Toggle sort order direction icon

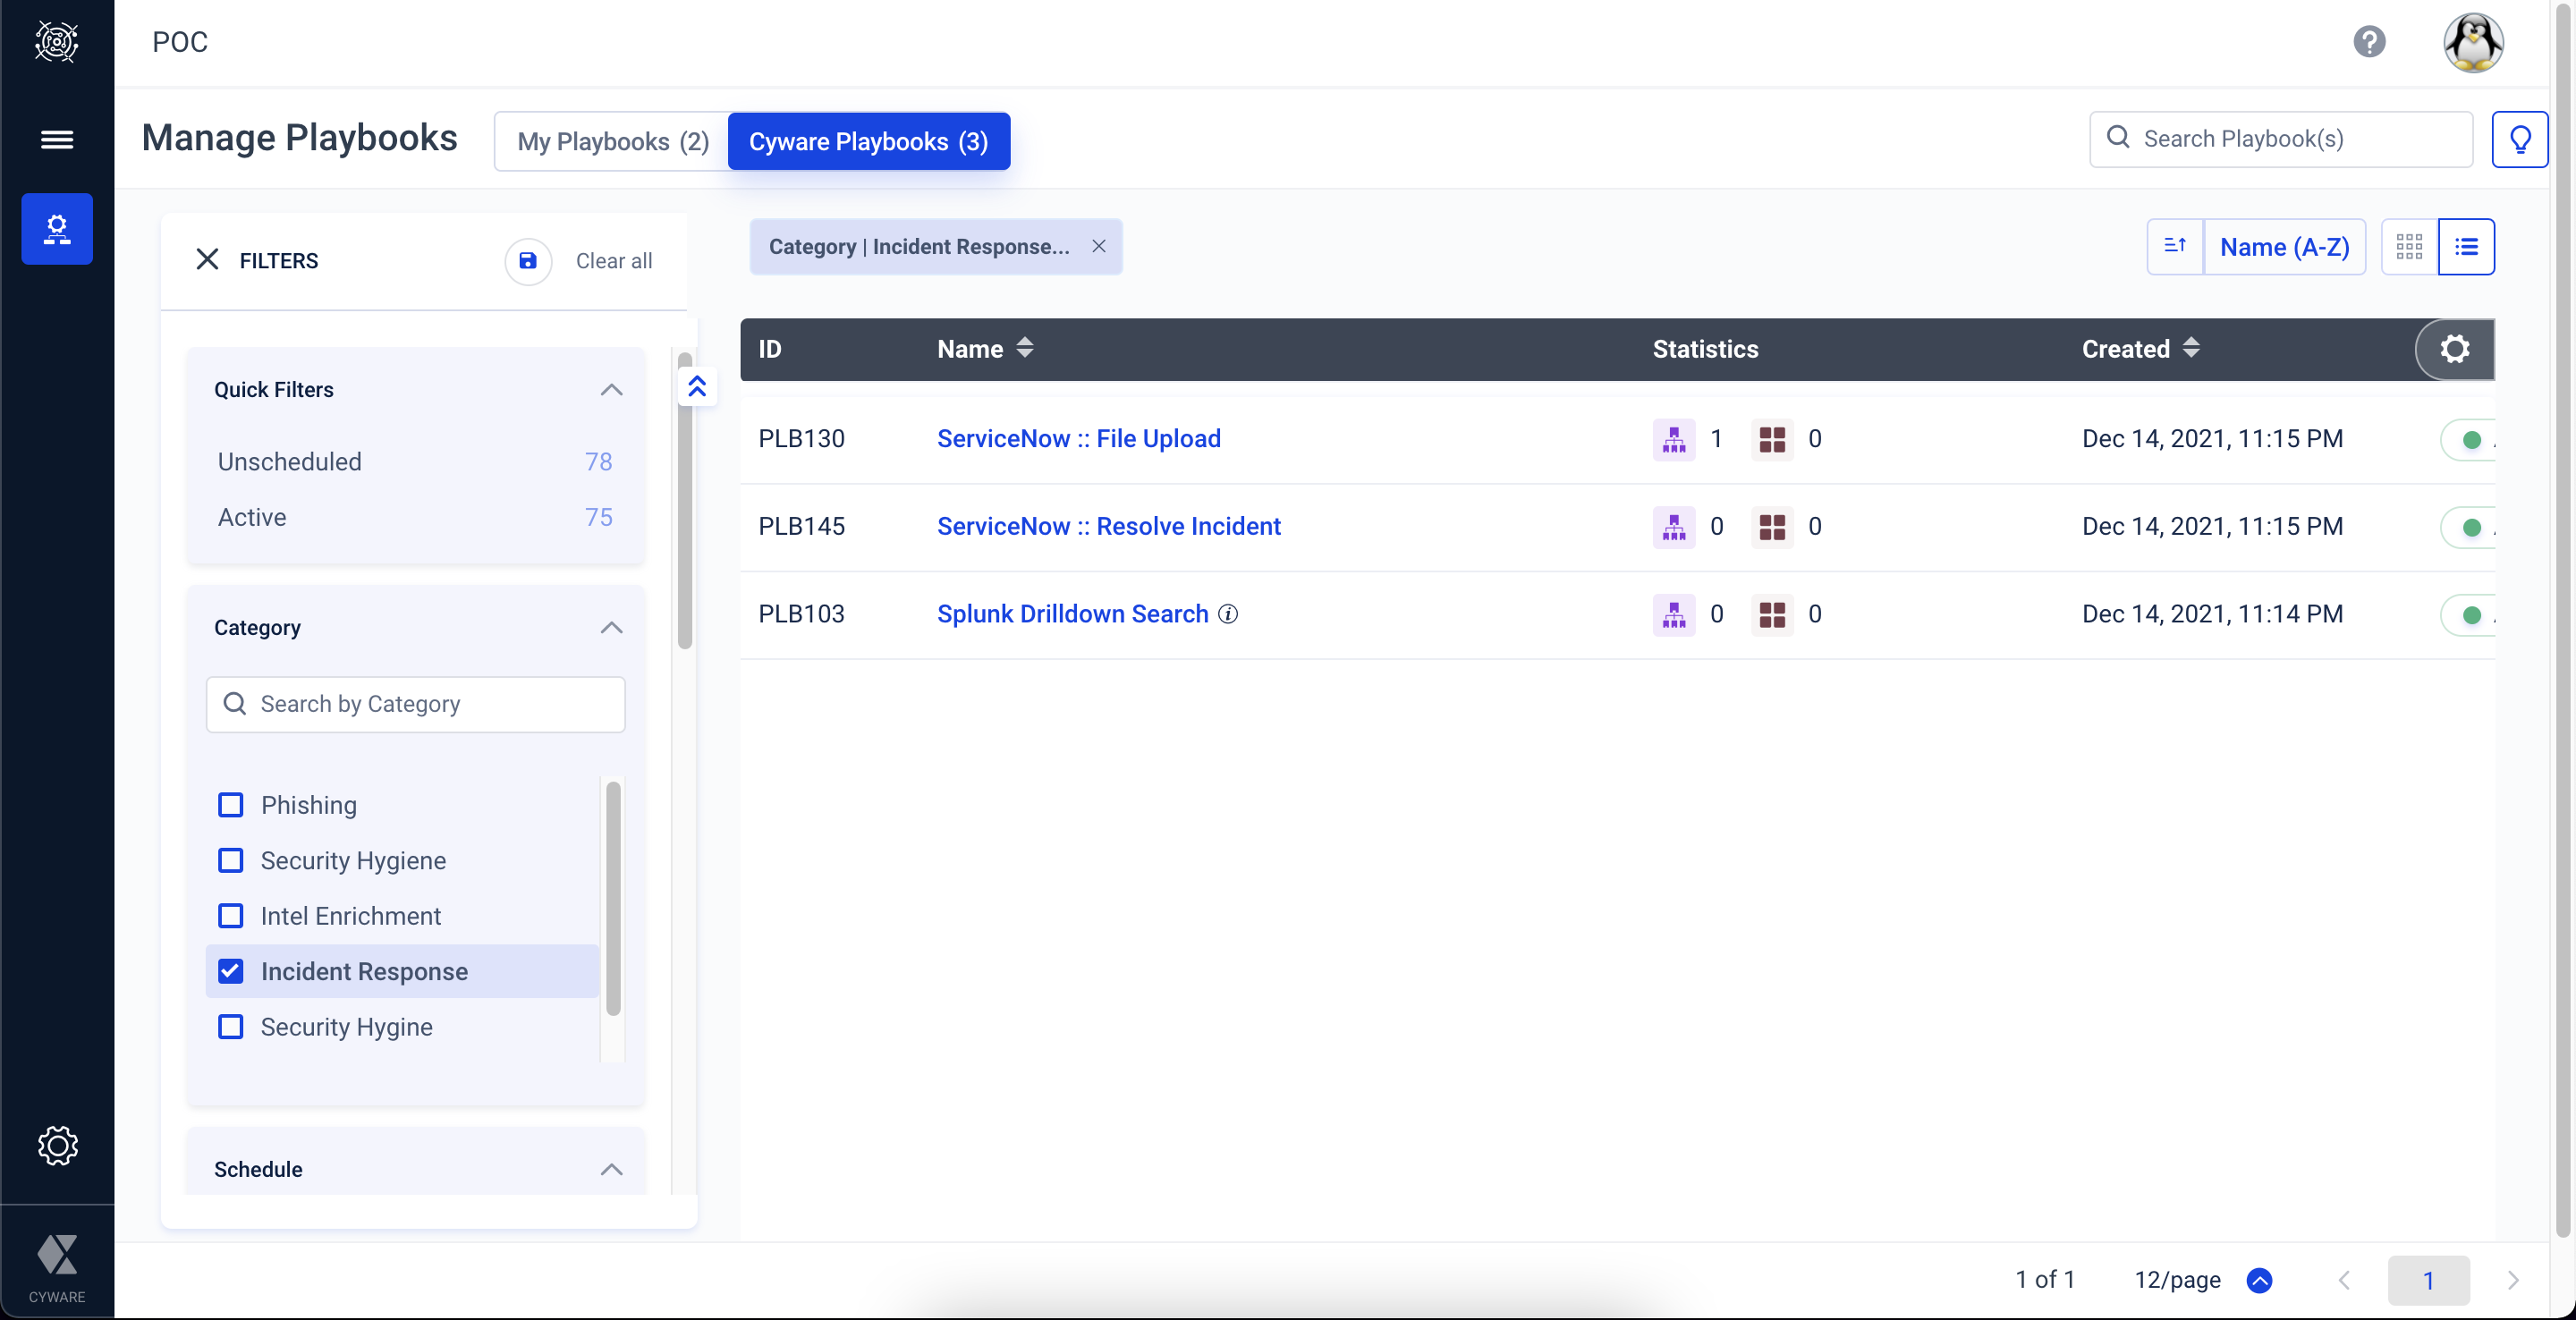pos(2174,246)
